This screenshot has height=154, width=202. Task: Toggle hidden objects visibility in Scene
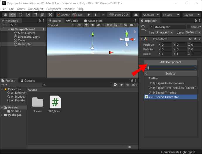[x=109, y=25]
